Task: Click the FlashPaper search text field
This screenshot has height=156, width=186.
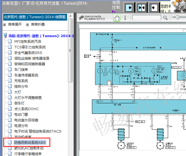Action: [x=147, y=18]
